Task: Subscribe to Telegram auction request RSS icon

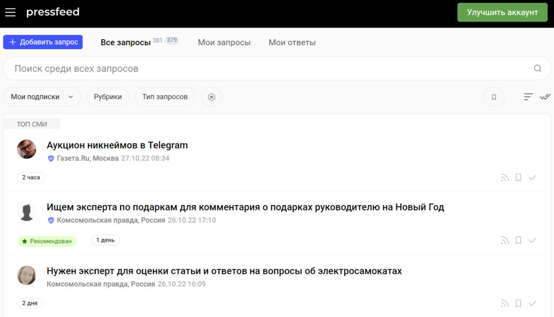Action: [x=505, y=178]
